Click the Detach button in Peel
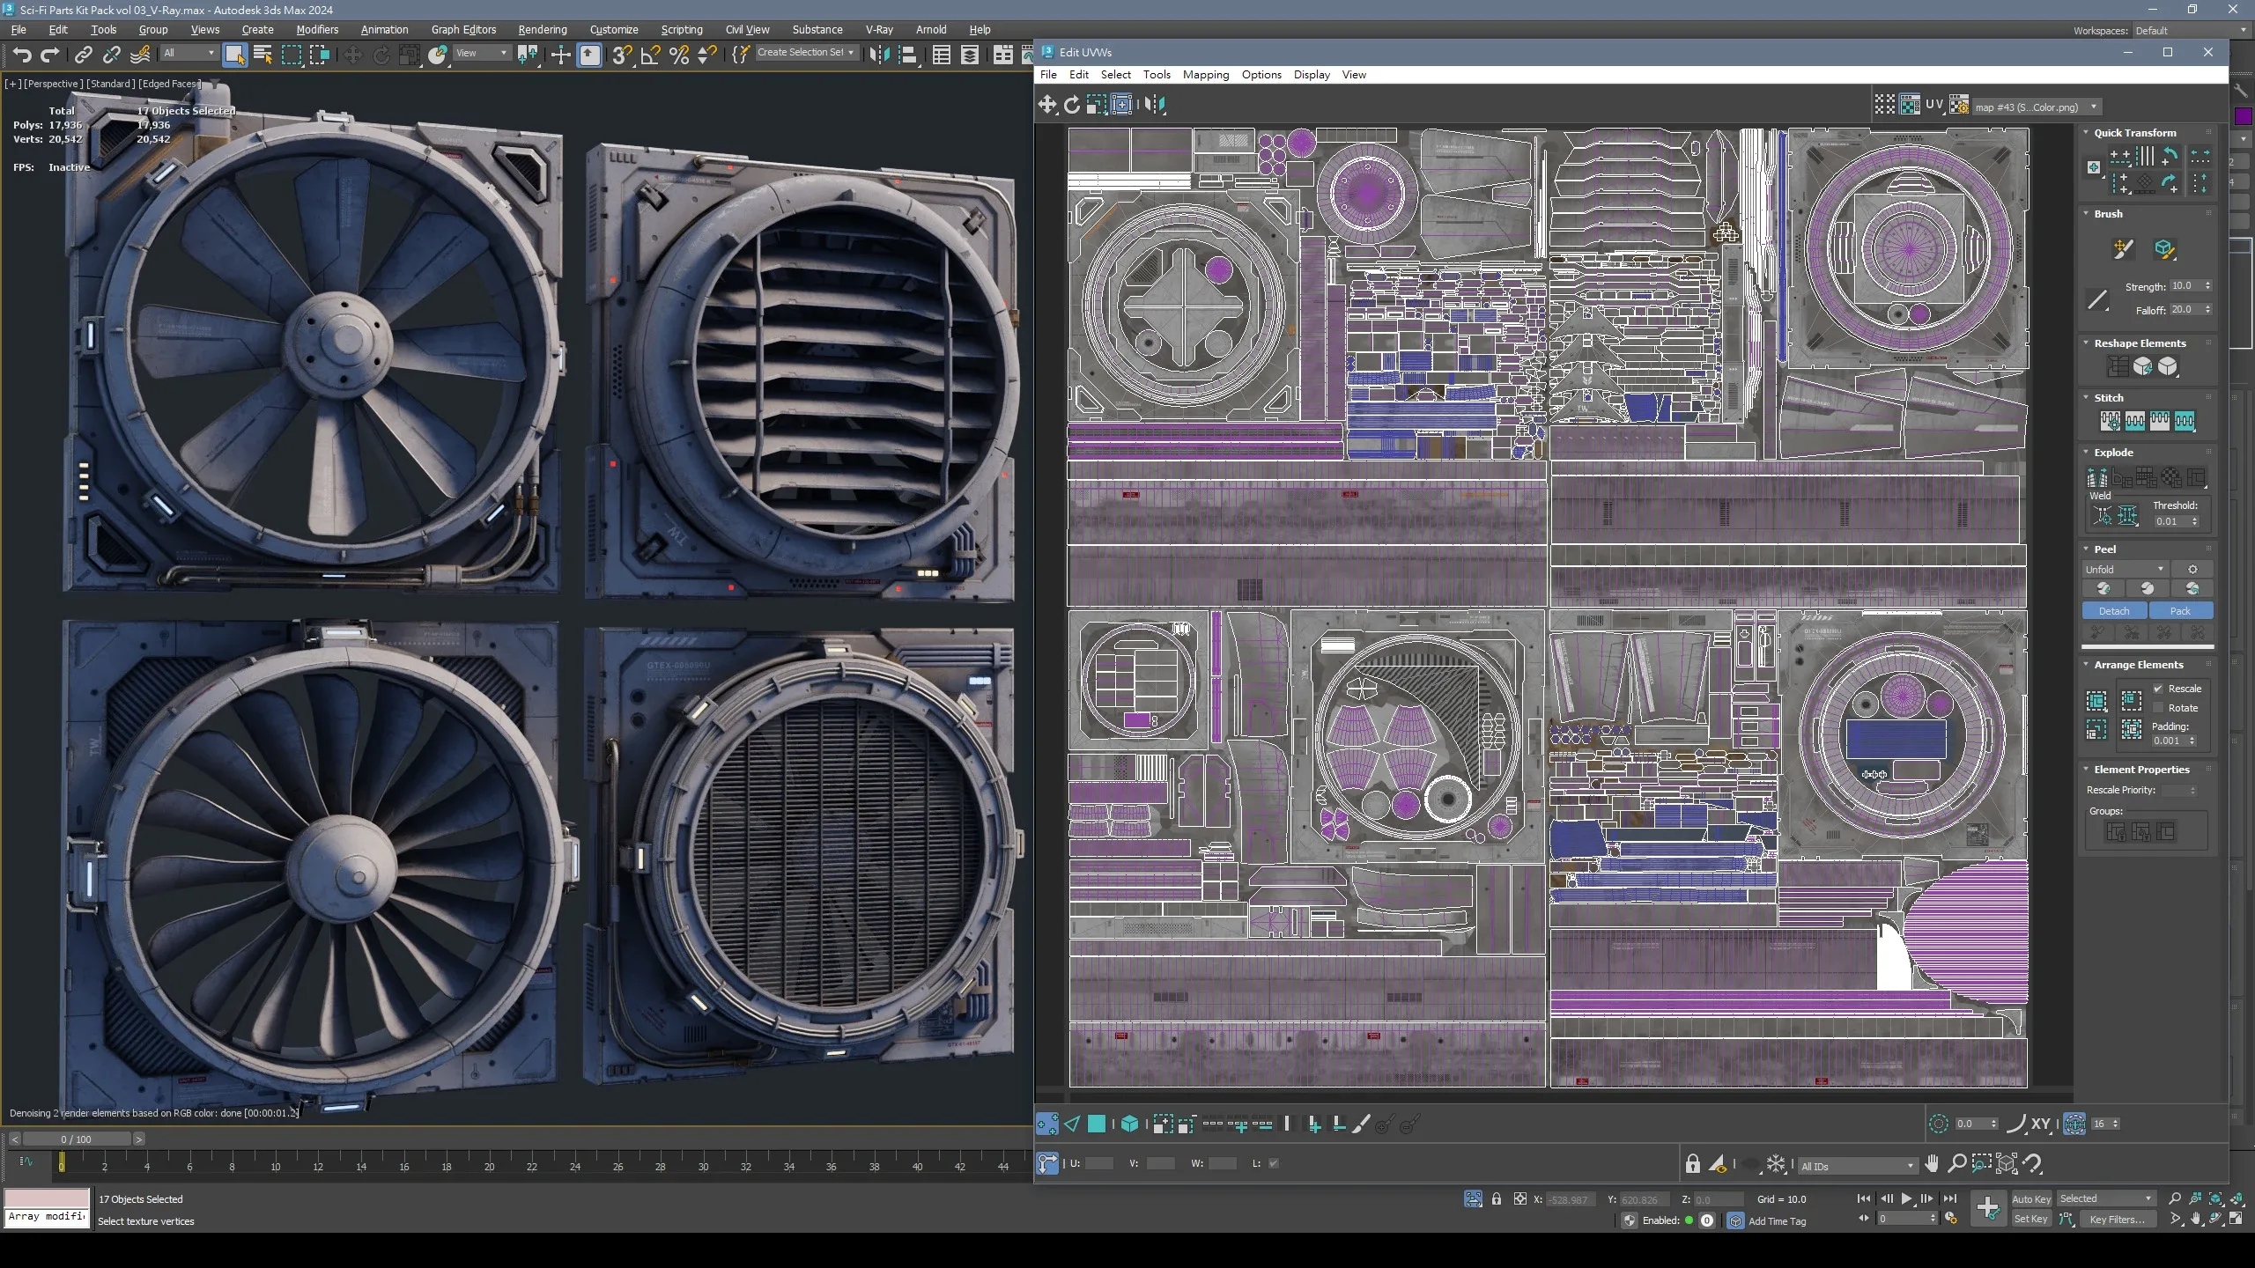The height and width of the screenshot is (1268, 2255). tap(2113, 611)
